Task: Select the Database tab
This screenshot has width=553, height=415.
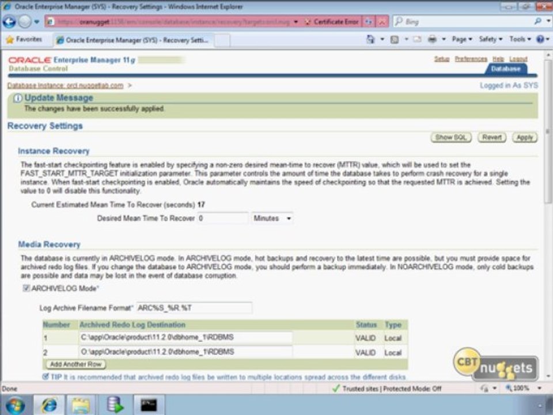Action: (506, 69)
